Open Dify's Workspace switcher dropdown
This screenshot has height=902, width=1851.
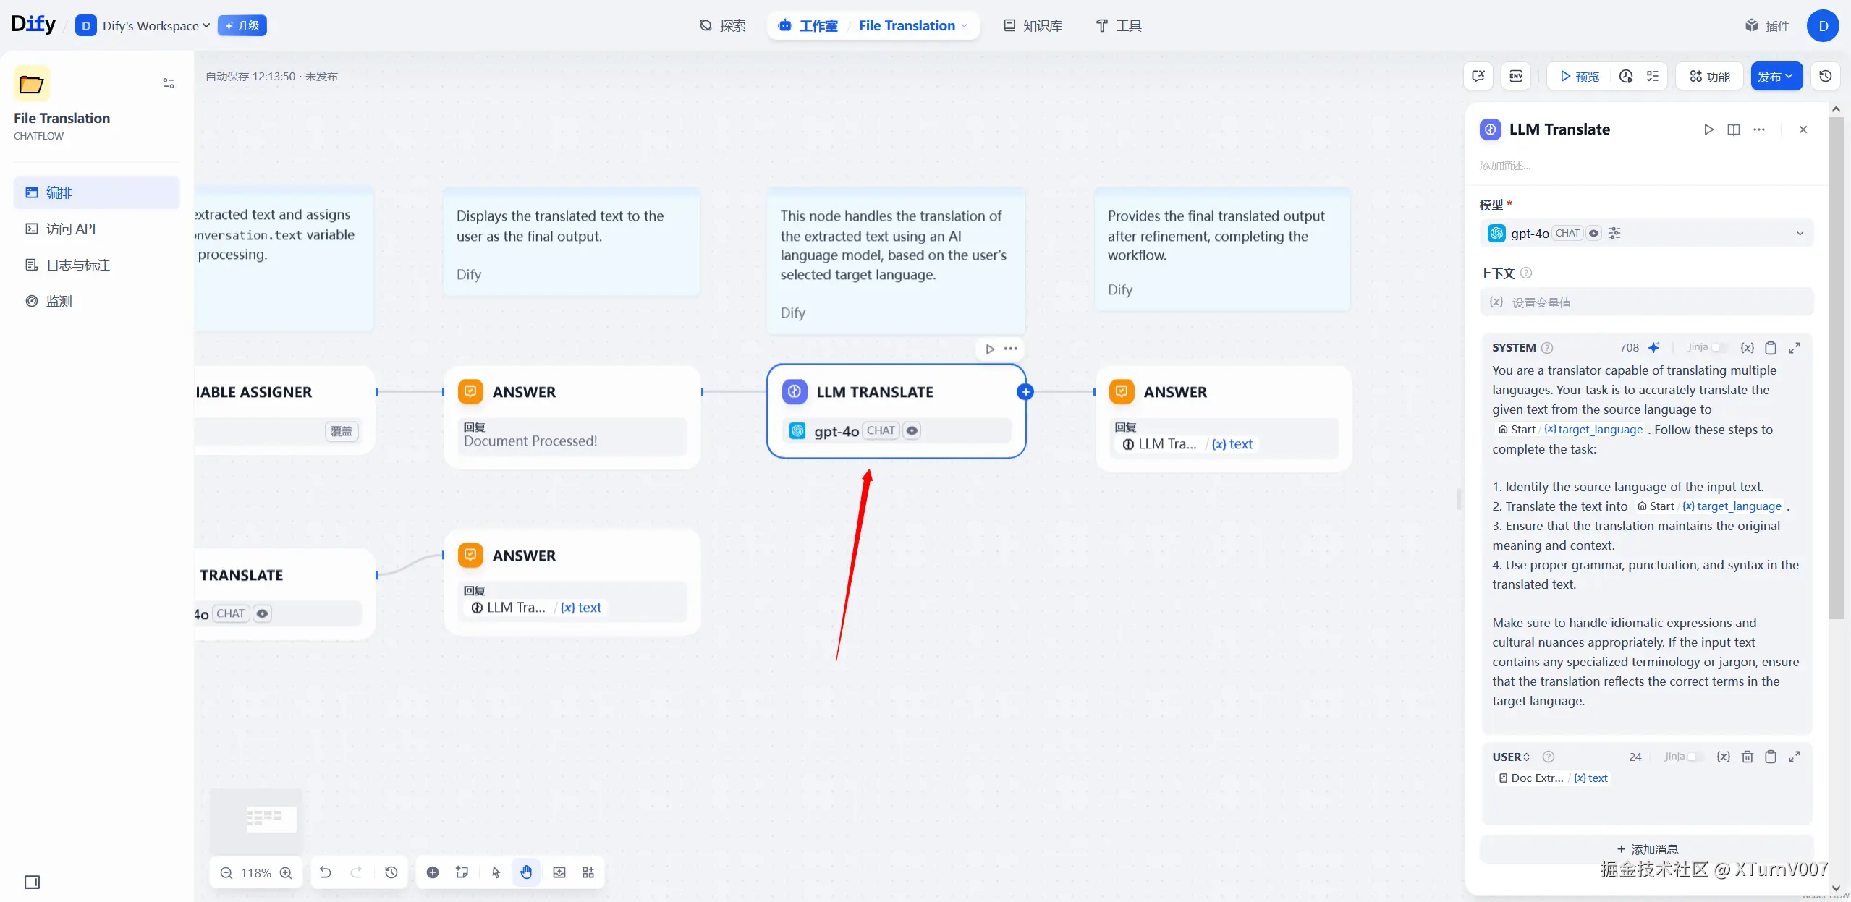coord(155,26)
